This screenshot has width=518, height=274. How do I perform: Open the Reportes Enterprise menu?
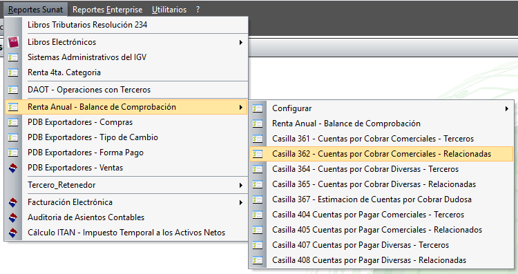pos(107,10)
